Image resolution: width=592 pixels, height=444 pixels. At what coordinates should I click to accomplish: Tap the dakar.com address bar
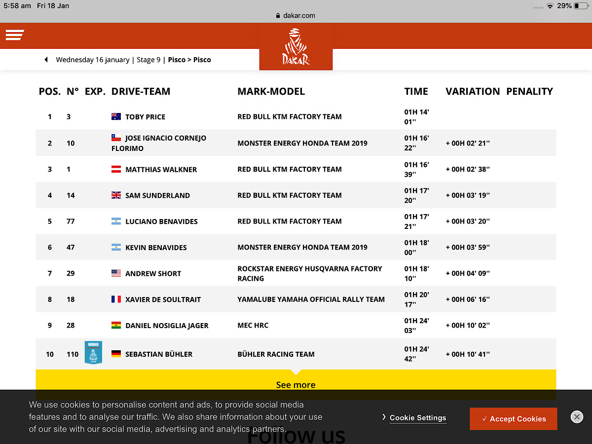(x=296, y=16)
